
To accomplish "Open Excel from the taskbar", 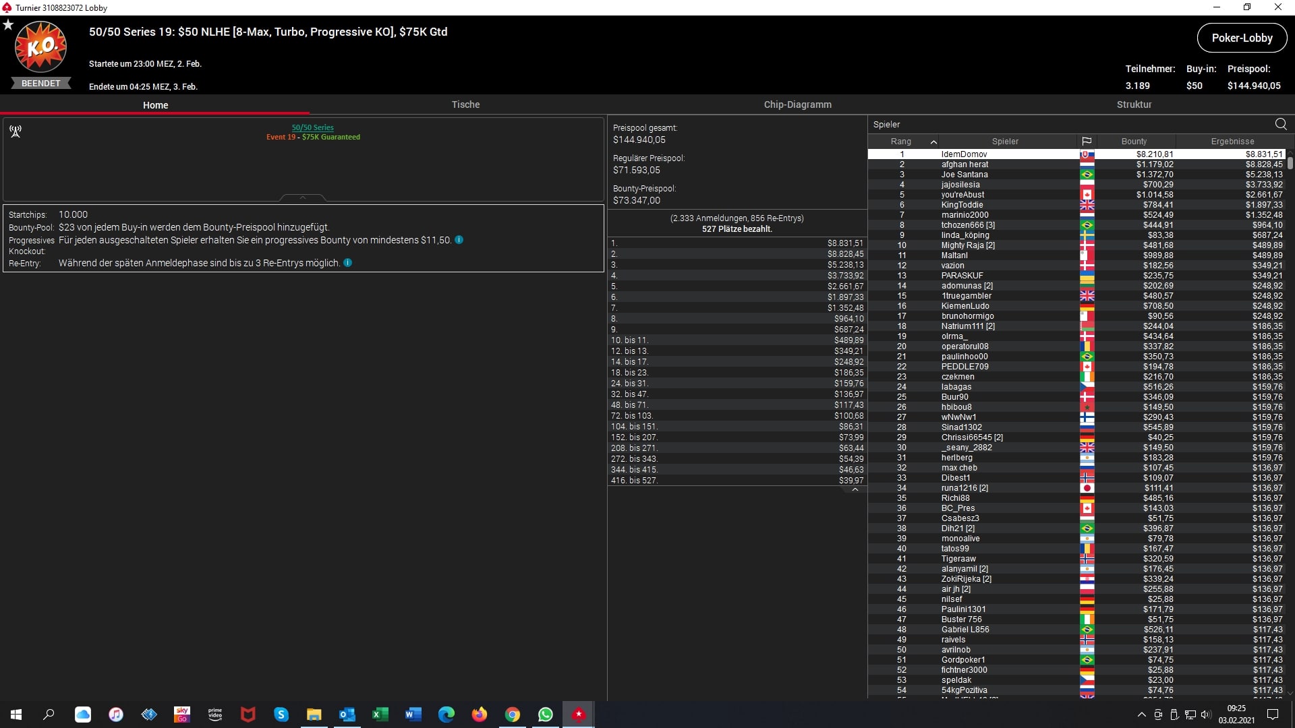I will [x=380, y=715].
